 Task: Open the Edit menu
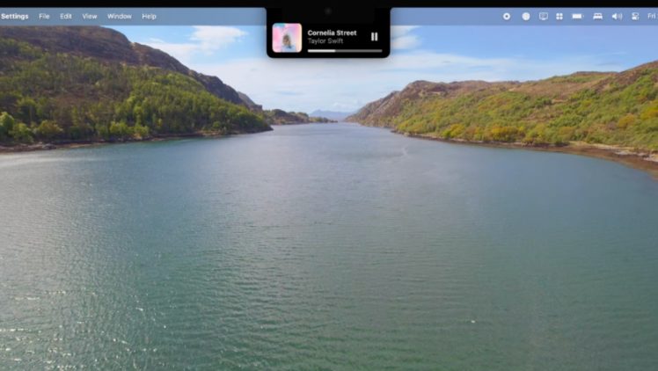coord(66,16)
